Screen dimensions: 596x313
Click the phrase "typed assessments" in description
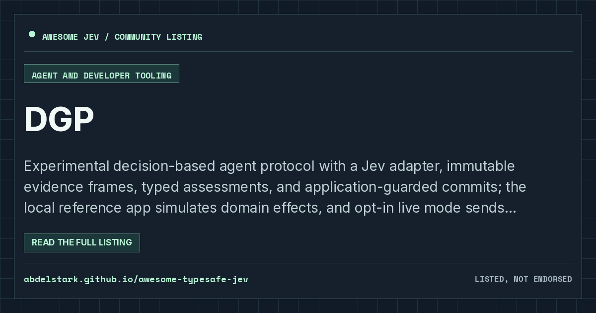205,187
